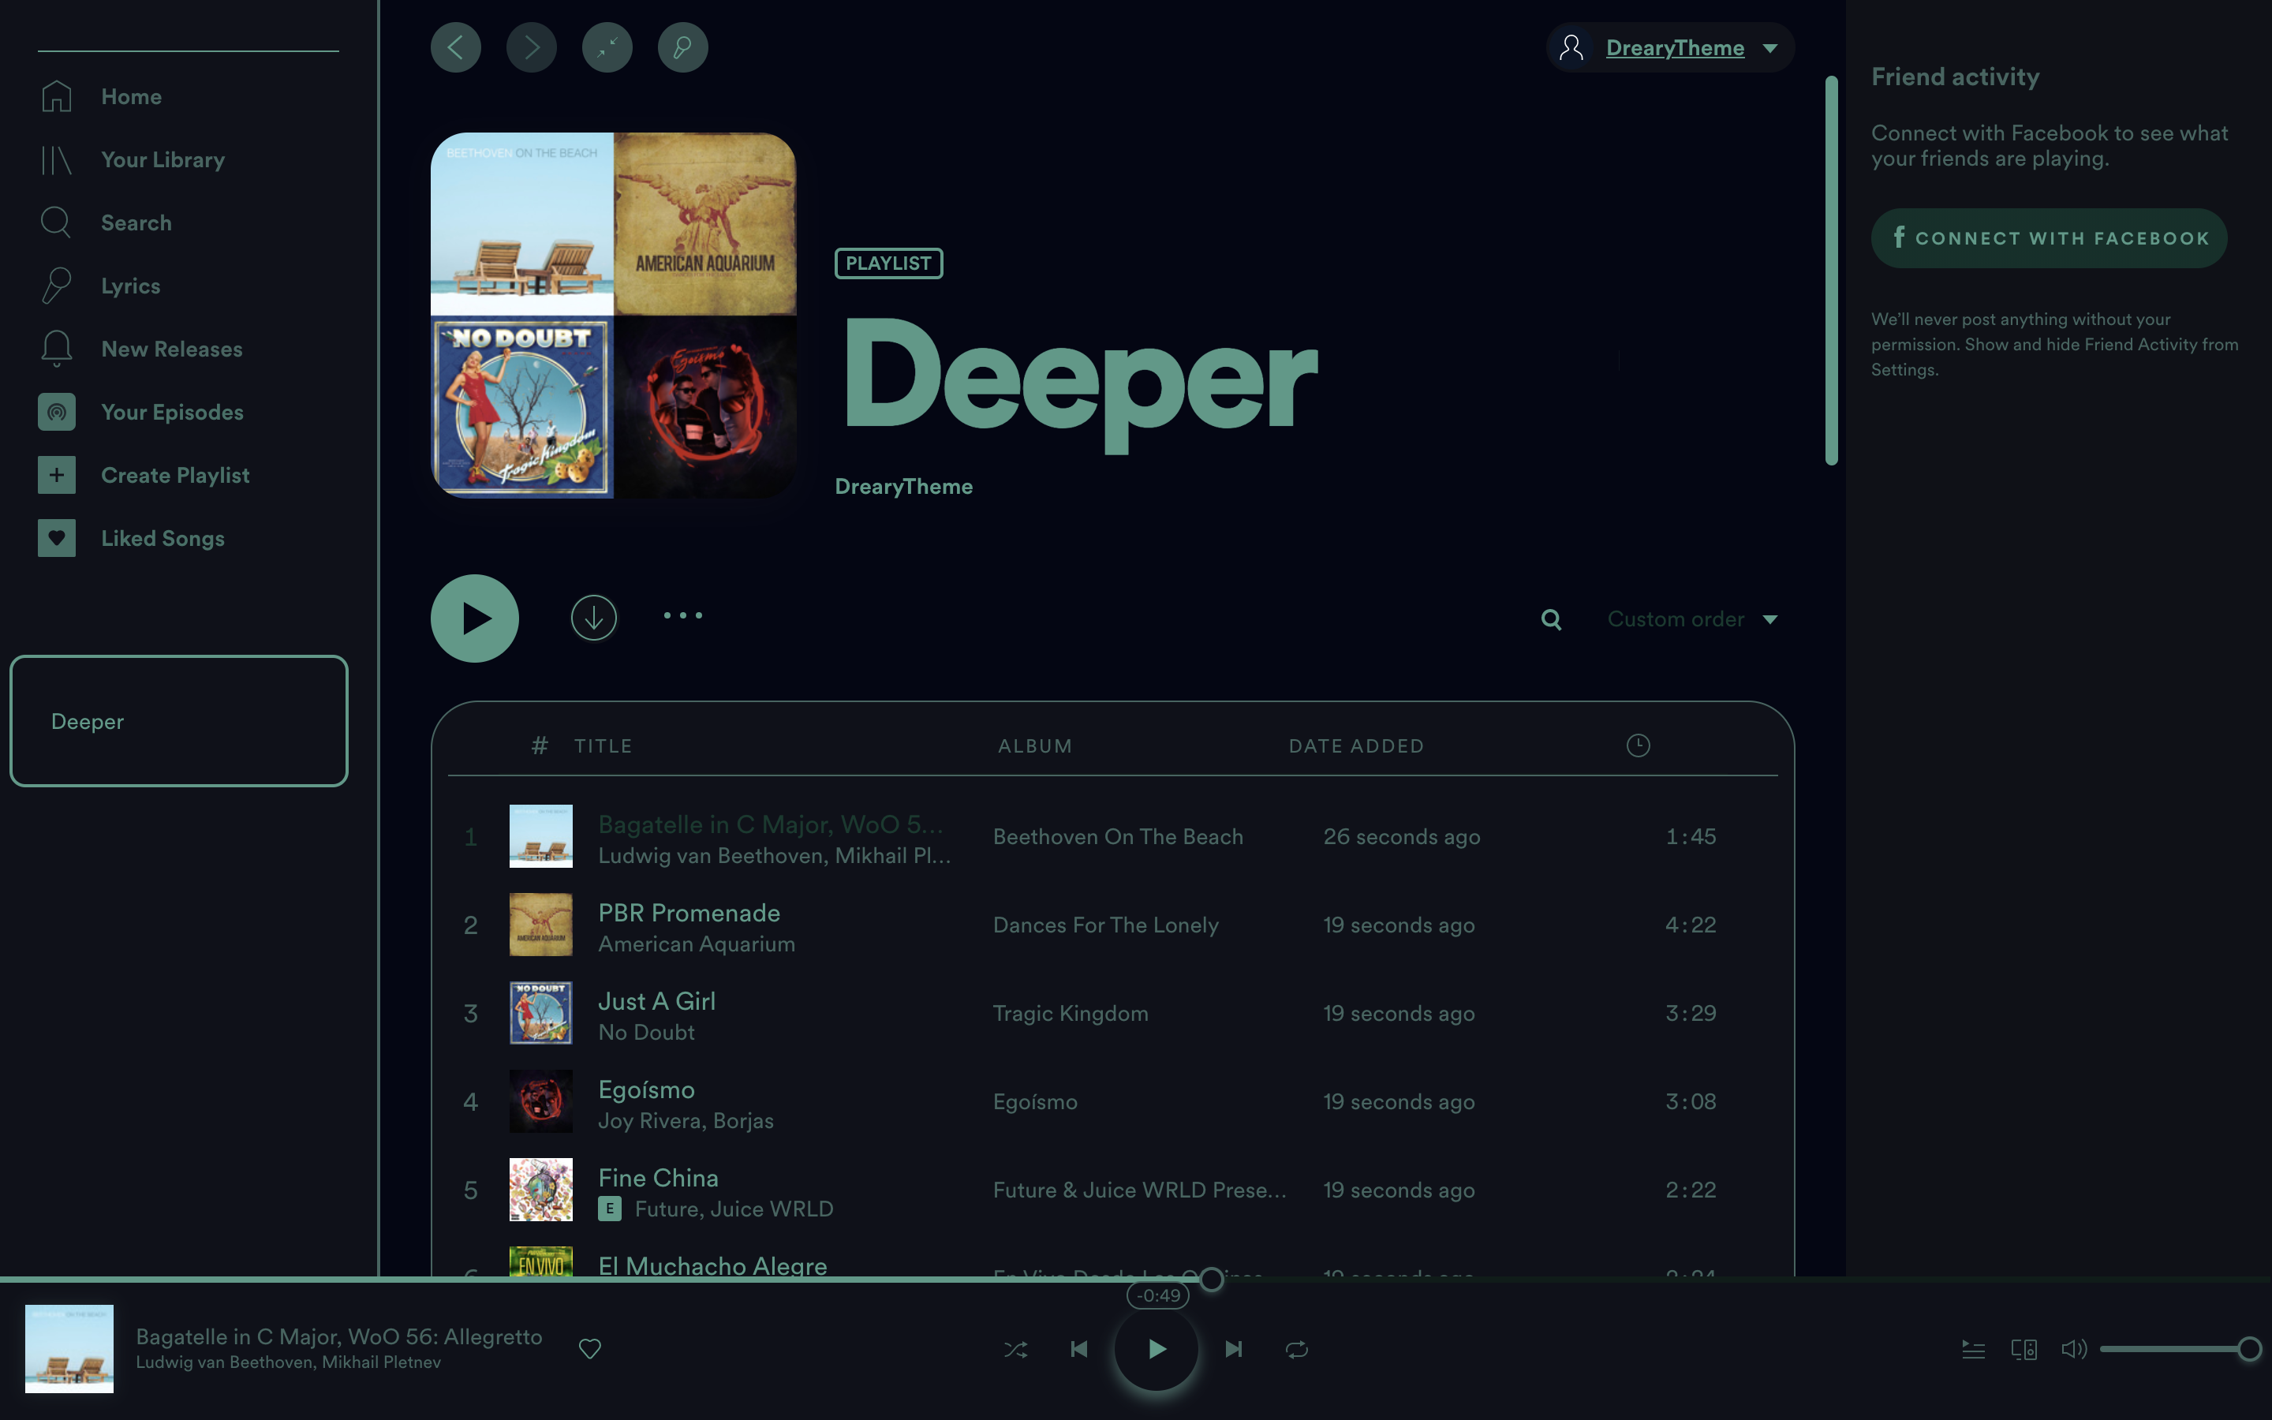2272x1420 pixels.
Task: Play the Deeper playlist
Action: pyautogui.click(x=474, y=617)
